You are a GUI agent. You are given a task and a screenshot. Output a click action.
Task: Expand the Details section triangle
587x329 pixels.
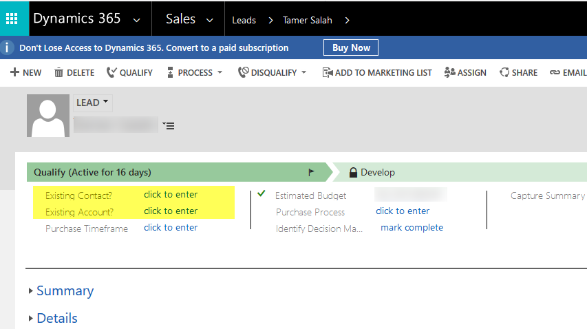click(31, 319)
